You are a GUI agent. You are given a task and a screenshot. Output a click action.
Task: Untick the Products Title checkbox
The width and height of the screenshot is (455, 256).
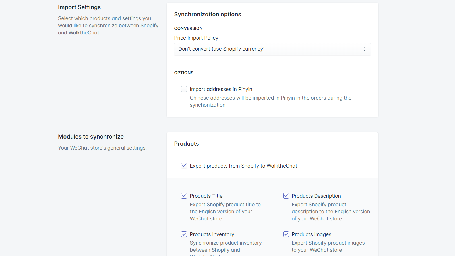pyautogui.click(x=184, y=196)
